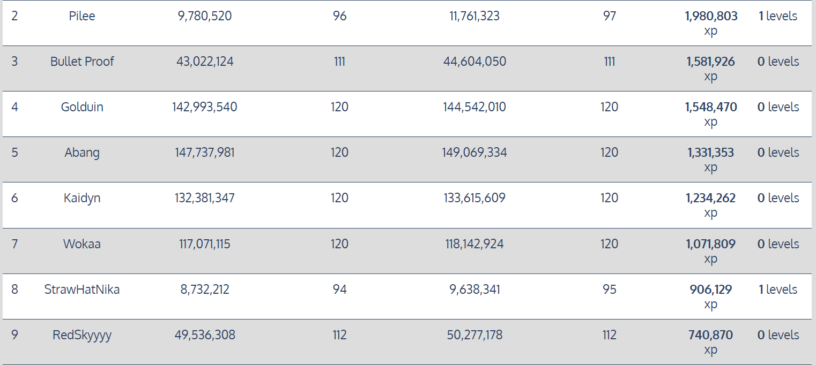The width and height of the screenshot is (816, 365).
Task: Click rank number 2 cell
Action: pos(14,16)
